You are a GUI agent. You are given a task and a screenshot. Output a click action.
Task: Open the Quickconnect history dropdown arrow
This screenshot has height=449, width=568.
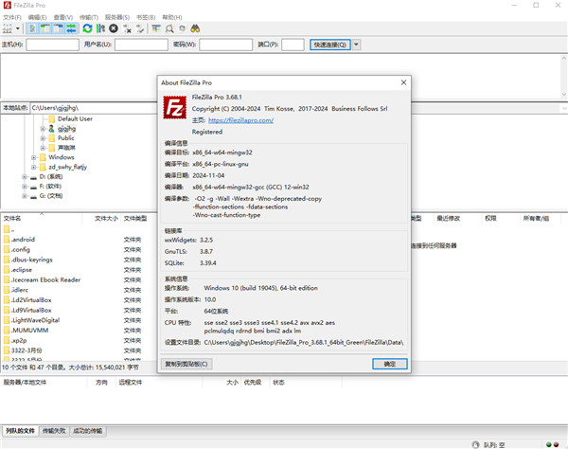[355, 45]
